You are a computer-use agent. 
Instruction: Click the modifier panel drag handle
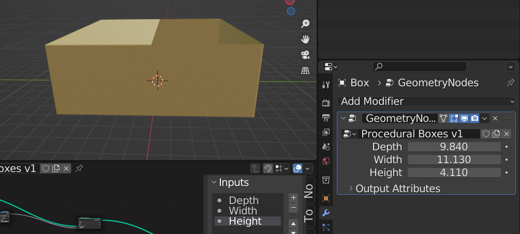point(510,118)
